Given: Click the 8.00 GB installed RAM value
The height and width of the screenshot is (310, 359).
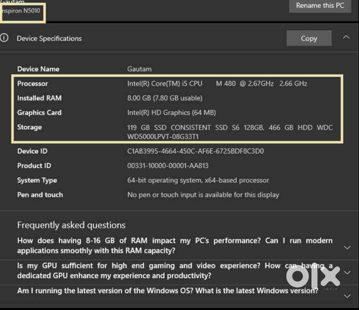Looking at the screenshot, I should (165, 98).
